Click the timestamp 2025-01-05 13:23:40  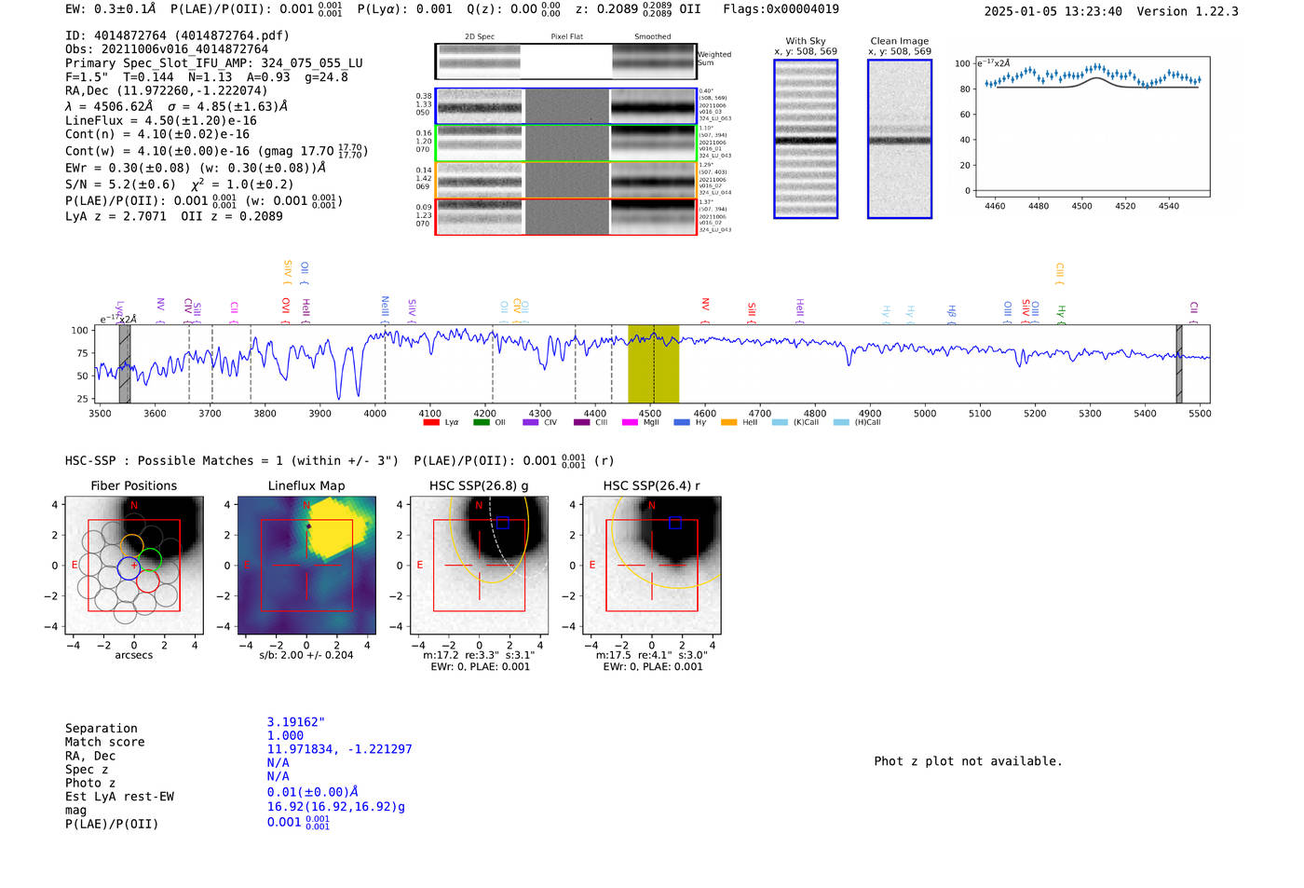1053,11
